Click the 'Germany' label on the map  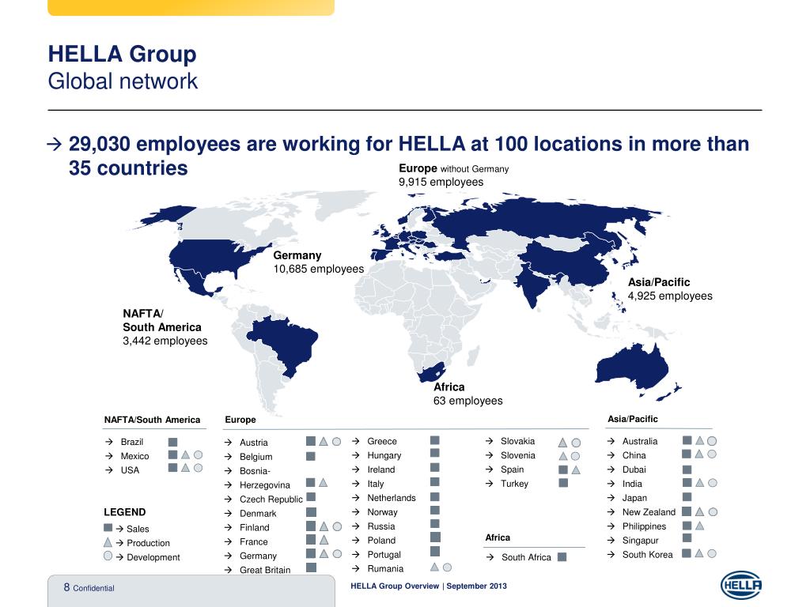[x=297, y=255]
